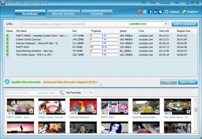Click Disable Video Recorder link
This screenshot has height=139, width=202.
[x=26, y=82]
